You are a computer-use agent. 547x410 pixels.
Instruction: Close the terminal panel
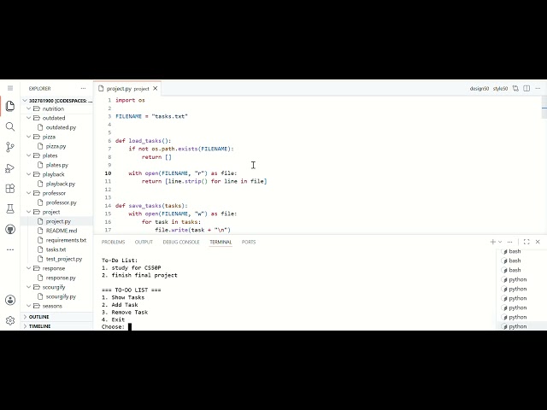pyautogui.click(x=538, y=242)
